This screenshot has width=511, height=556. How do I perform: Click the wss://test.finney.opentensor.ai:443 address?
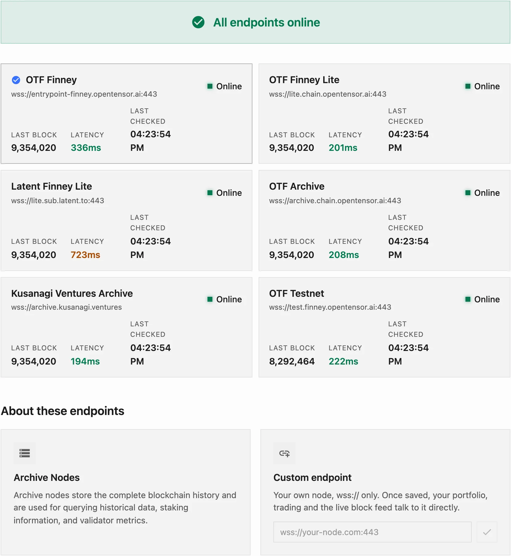coord(330,307)
